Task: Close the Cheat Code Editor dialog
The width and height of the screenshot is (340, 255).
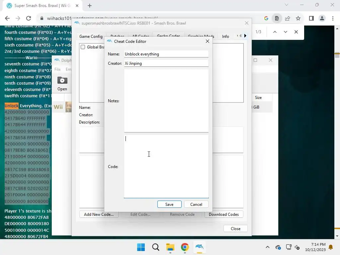Action: point(208,41)
